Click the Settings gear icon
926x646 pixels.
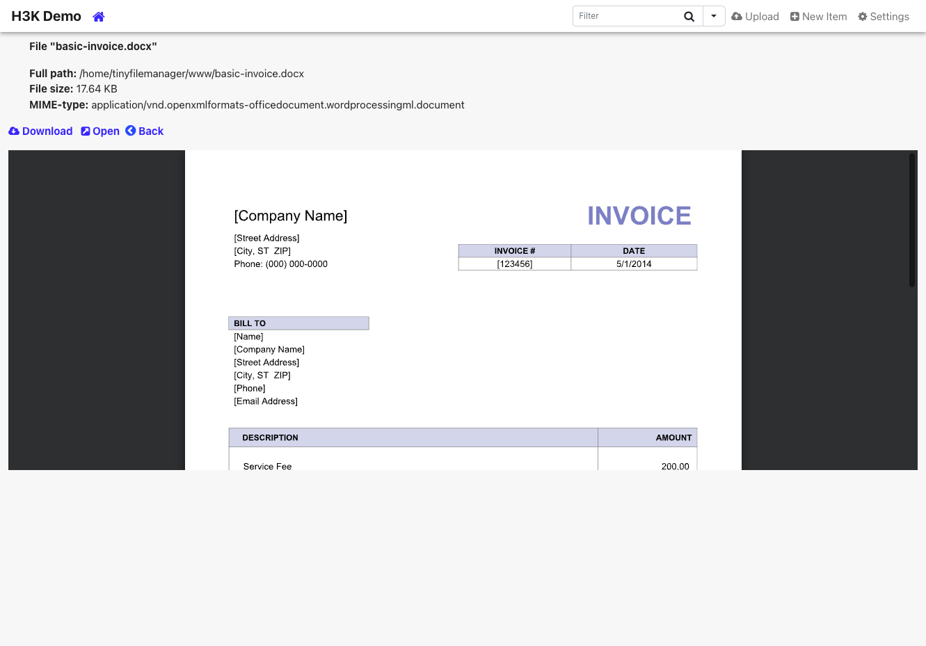[x=863, y=17]
